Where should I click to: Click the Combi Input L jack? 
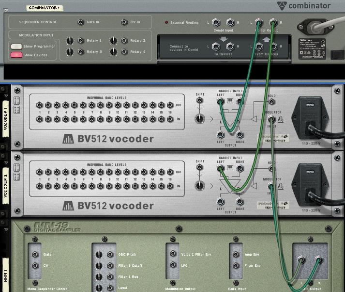[x=216, y=22]
